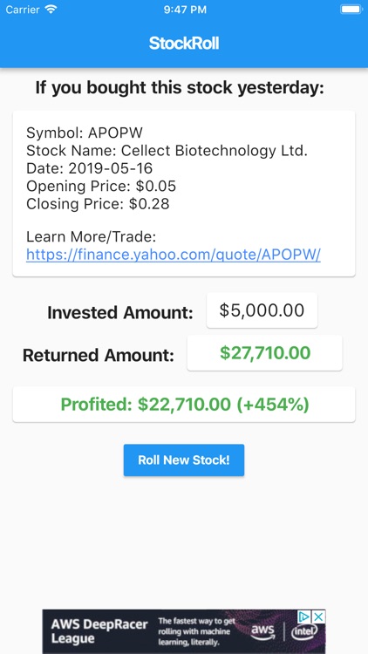The height and width of the screenshot is (654, 368).
Task: Tap the ad text about machine learning
Action: point(194,631)
